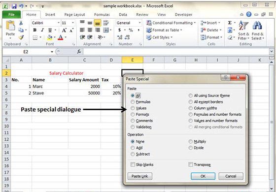
Task: Toggle Wrap Text icon
Action: pos(105,23)
